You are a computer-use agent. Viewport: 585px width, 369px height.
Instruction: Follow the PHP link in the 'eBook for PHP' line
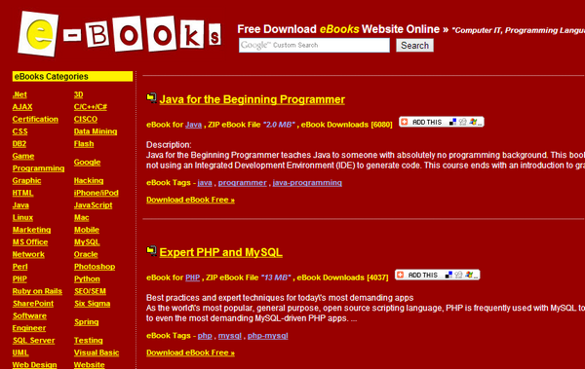tap(192, 277)
